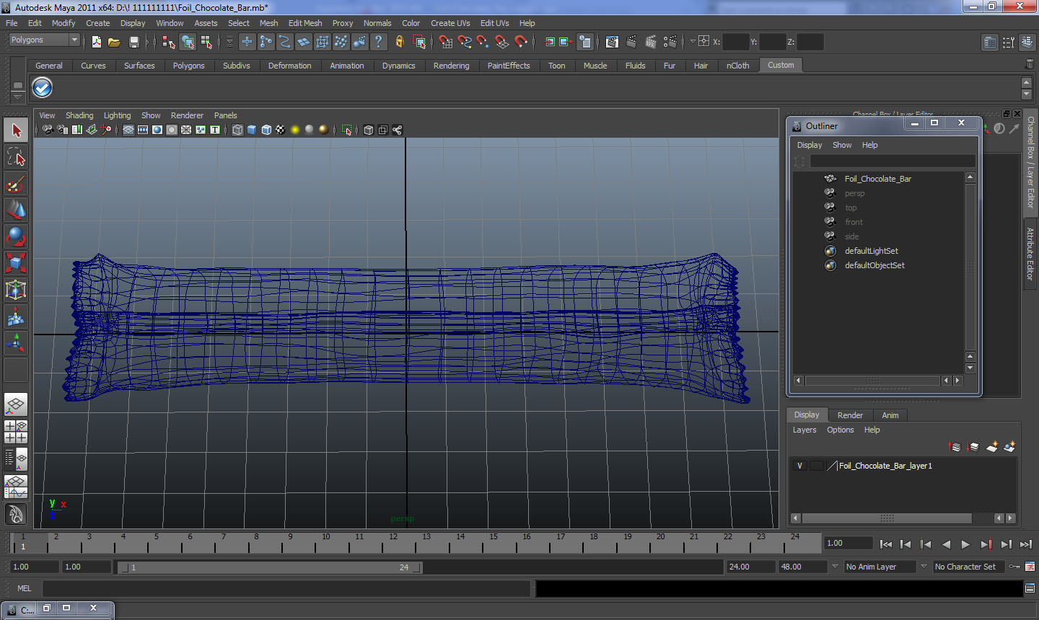Toggle V visibility of Foil_Chocolate_Bar_layer1
Screen dimensions: 1039x620
[x=799, y=466]
